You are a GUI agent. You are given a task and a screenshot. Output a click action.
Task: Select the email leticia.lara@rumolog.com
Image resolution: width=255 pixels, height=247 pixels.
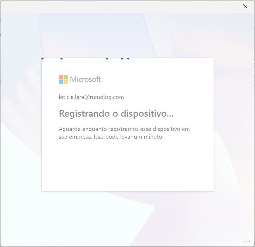pyautogui.click(x=91, y=97)
